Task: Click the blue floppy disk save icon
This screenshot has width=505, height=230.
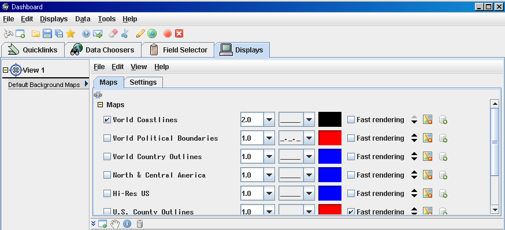Action: [x=47, y=33]
